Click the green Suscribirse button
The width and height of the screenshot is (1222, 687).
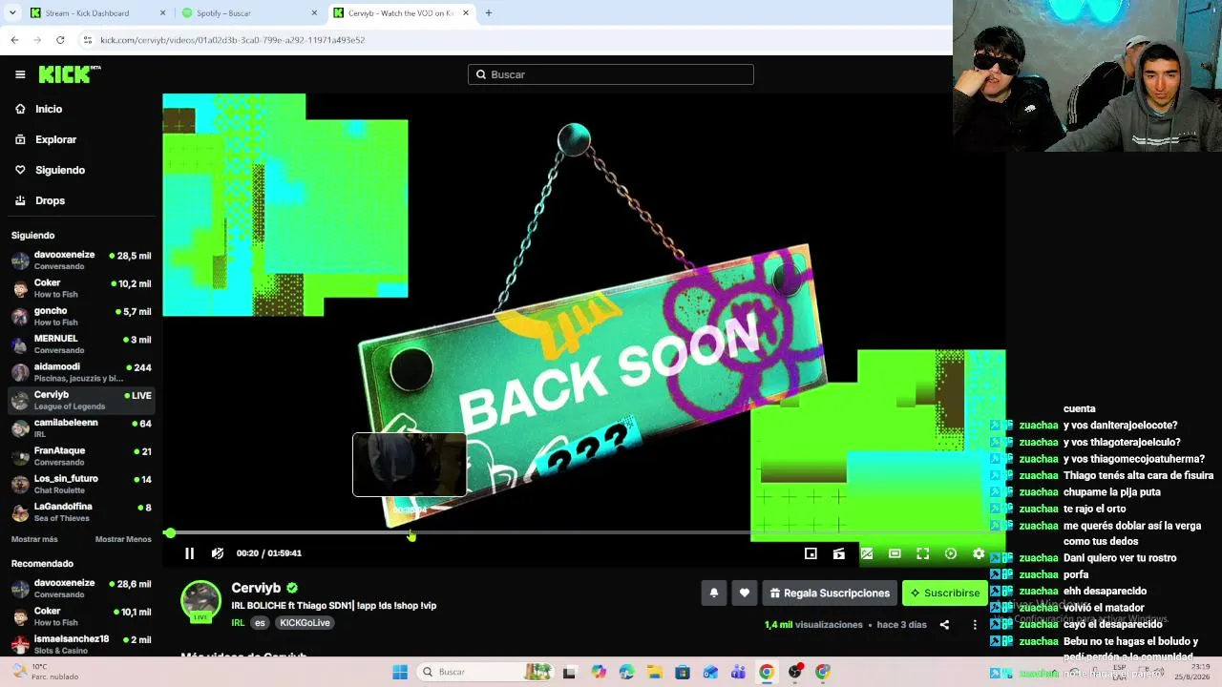coord(944,593)
